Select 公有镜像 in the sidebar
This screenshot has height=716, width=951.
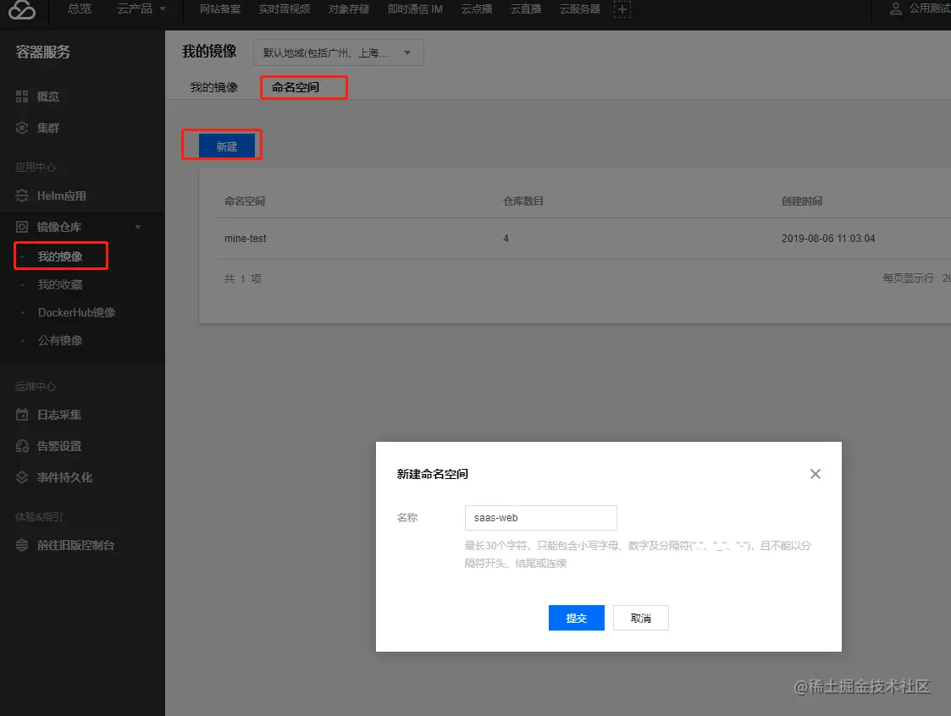tap(60, 340)
